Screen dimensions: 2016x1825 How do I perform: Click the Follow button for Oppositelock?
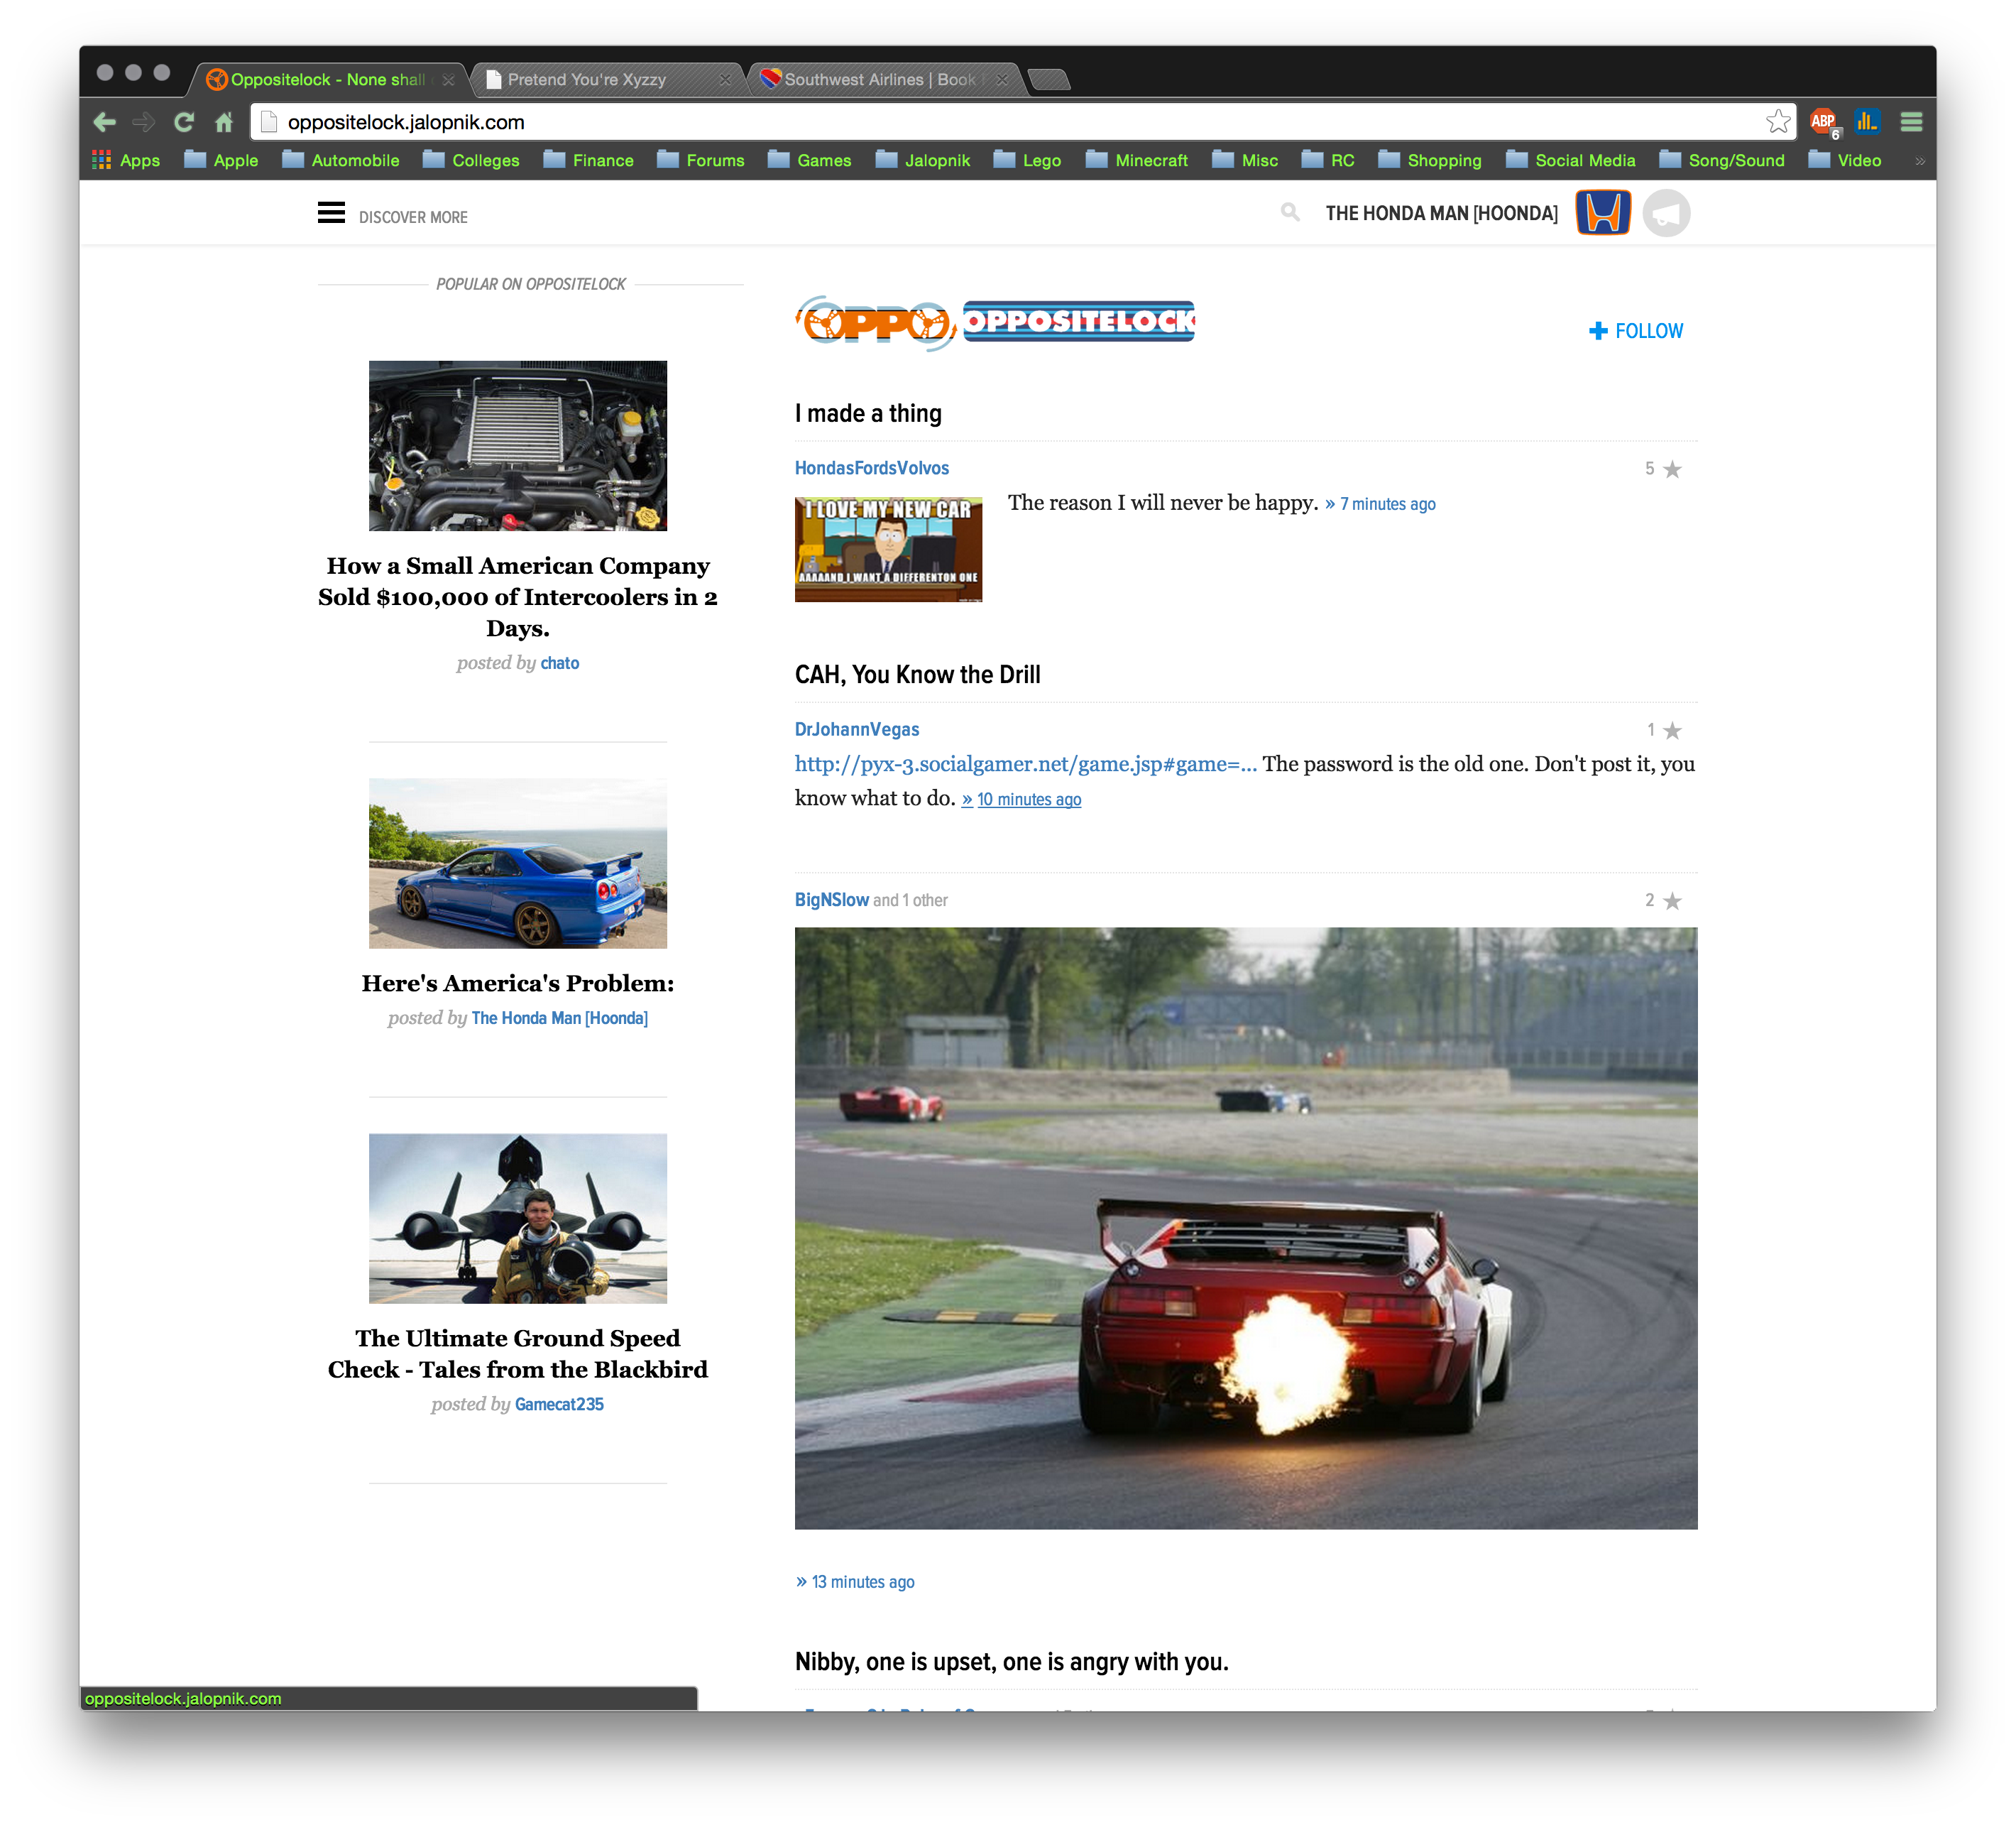[1633, 330]
